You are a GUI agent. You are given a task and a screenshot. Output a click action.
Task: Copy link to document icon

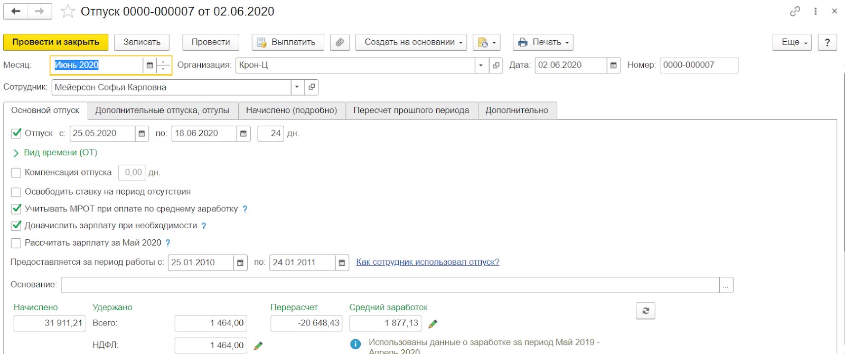tap(795, 11)
